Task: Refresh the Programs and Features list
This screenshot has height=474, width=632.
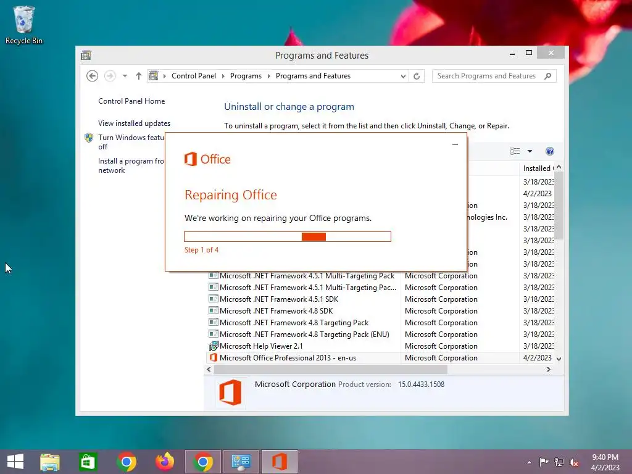Action: point(417,76)
